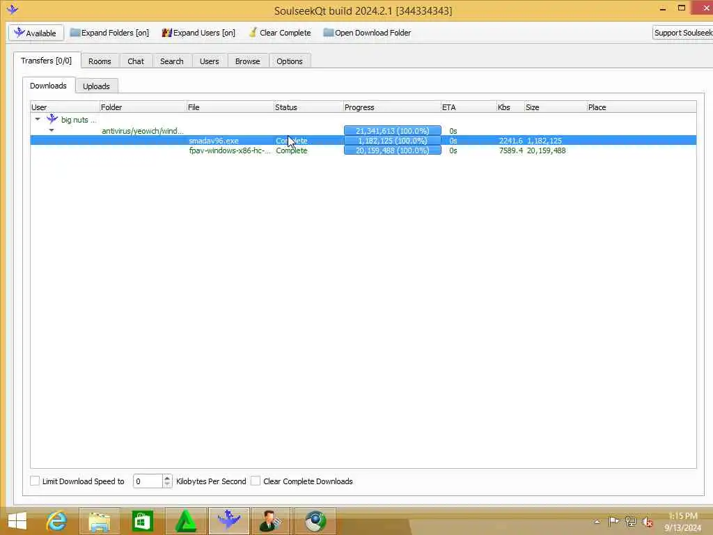Click taskbar clock showing 9/13/2024

[x=682, y=522]
